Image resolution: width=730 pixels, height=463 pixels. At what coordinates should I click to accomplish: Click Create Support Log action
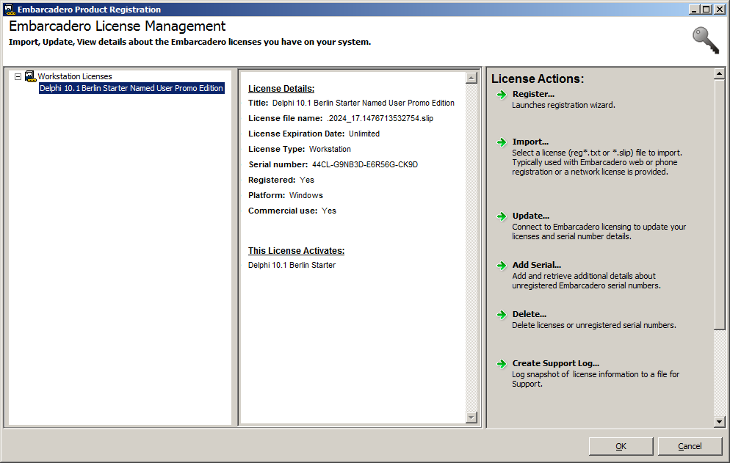pyautogui.click(x=555, y=363)
